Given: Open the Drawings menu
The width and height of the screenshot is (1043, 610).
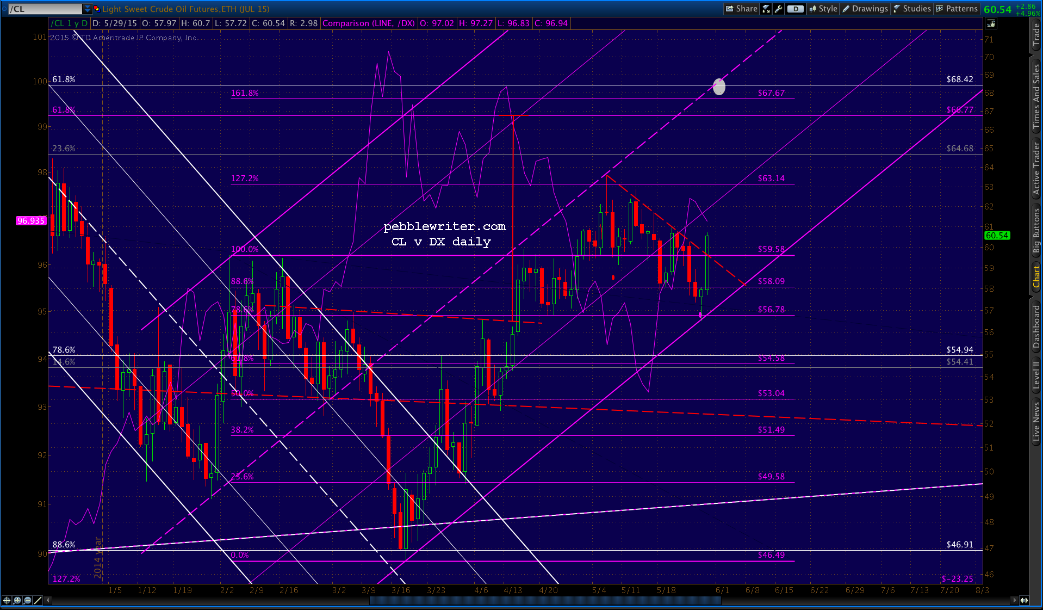Looking at the screenshot, I should point(865,9).
